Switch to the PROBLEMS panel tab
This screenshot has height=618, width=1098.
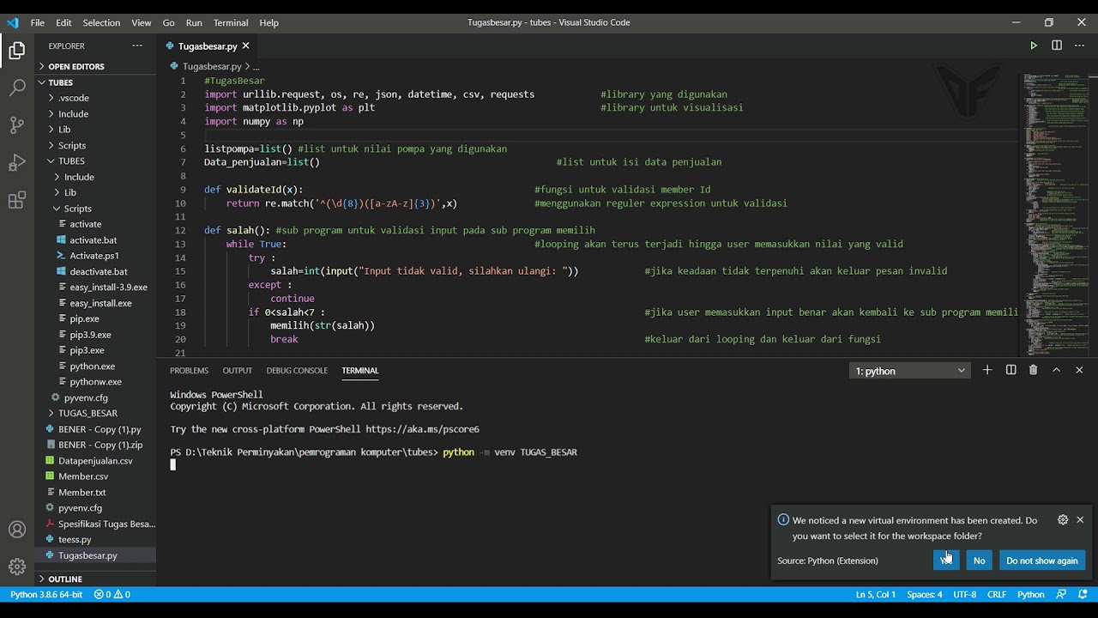coord(189,371)
